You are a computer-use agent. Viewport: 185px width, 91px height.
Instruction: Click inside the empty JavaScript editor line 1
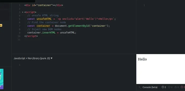tap(78, 65)
